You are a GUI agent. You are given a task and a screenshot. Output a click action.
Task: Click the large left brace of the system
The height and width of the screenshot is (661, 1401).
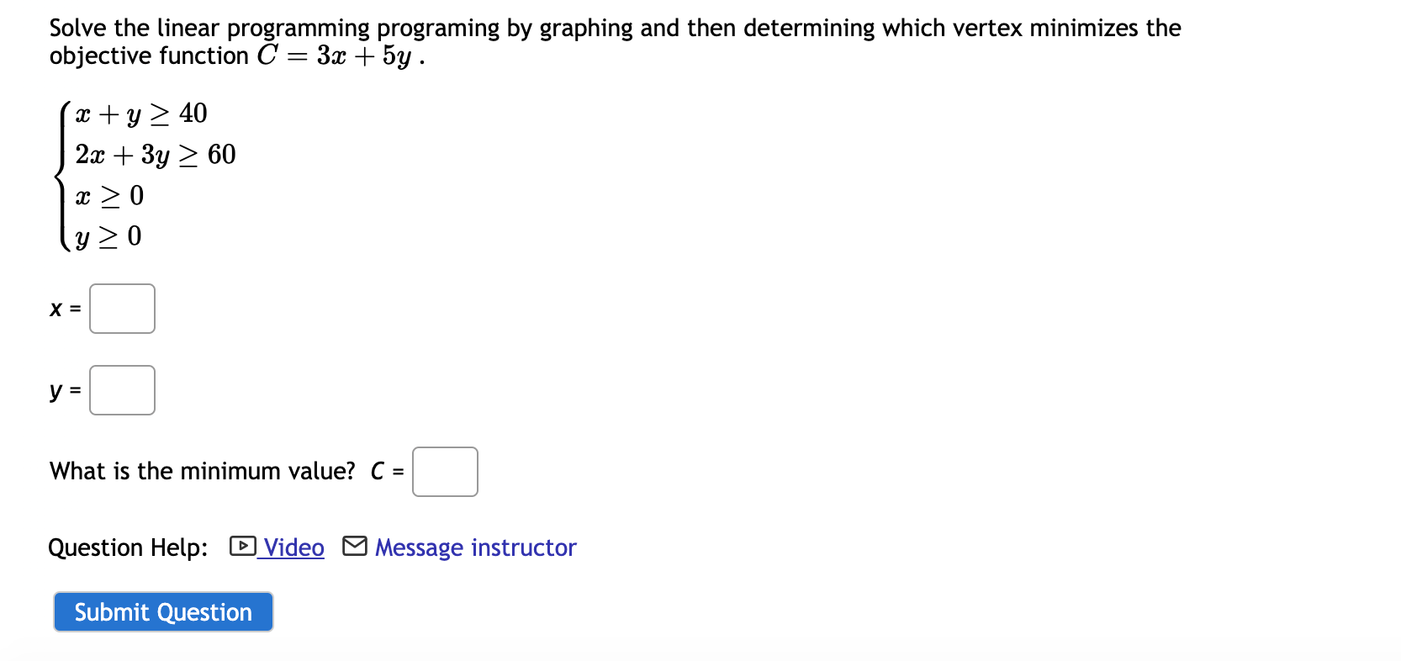[63, 176]
